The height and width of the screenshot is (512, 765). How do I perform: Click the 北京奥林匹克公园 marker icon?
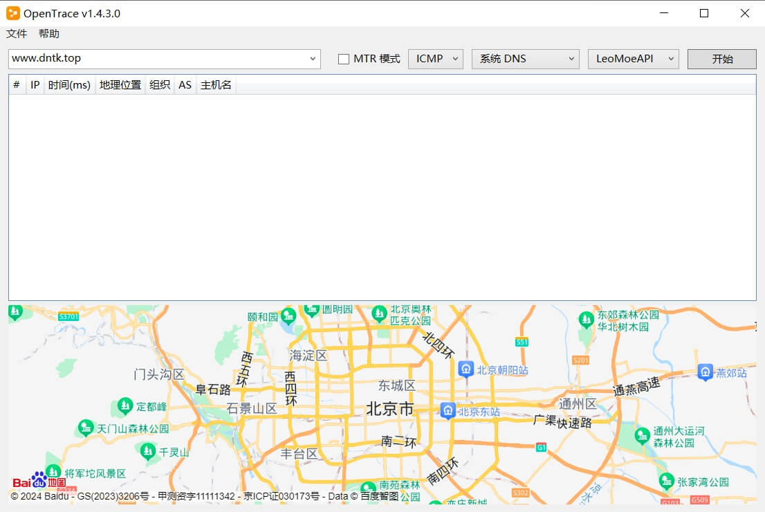(x=379, y=314)
